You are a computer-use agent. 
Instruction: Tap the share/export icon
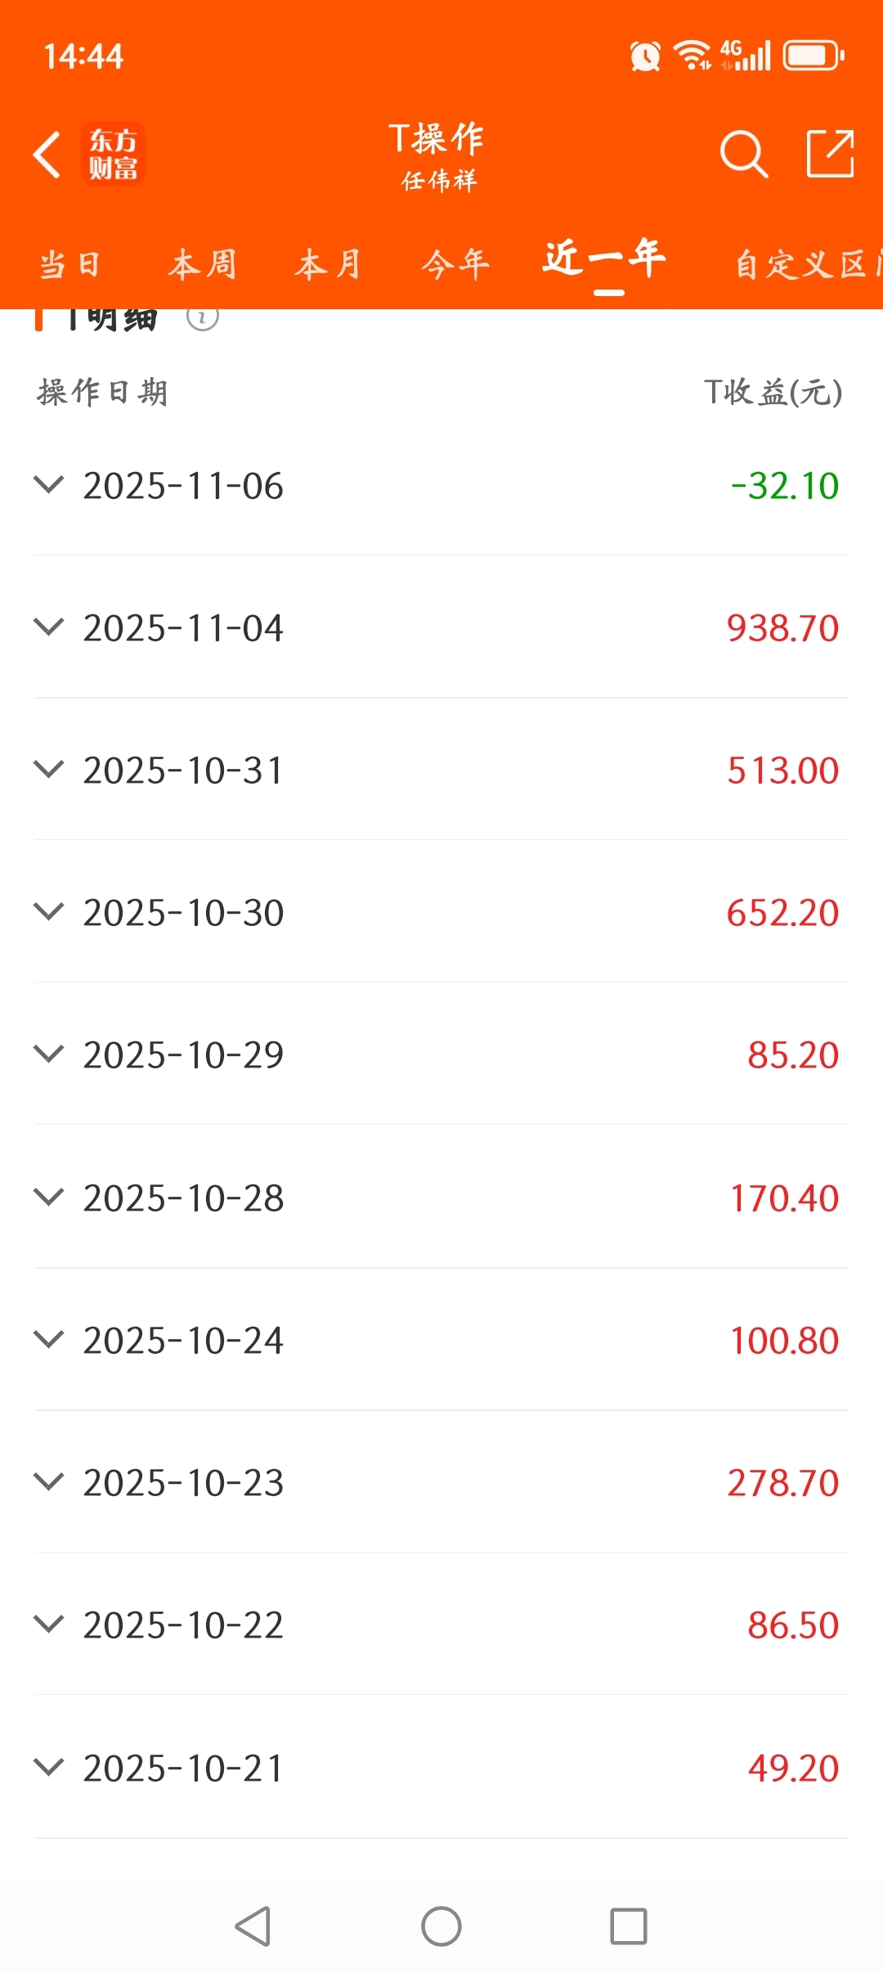(830, 153)
